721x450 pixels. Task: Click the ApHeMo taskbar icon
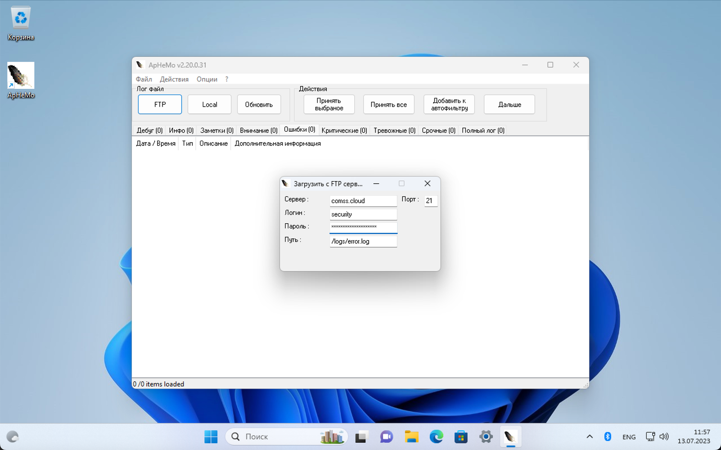pyautogui.click(x=510, y=437)
